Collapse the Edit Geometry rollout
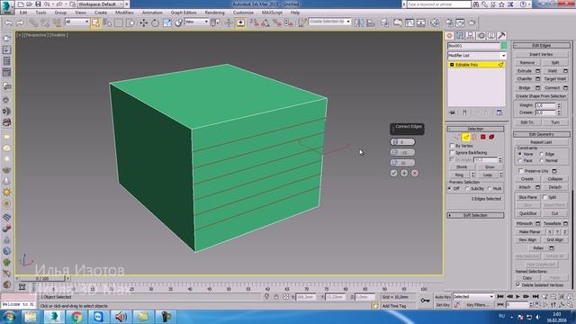Viewport: 576px width, 324px height. click(542, 134)
